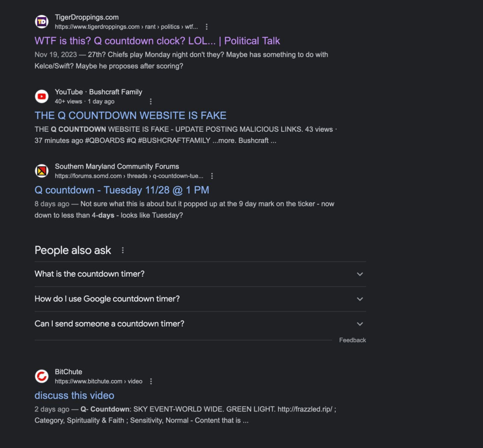Open three-dot menu for YouTube result
483x448 pixels.
[x=150, y=101]
